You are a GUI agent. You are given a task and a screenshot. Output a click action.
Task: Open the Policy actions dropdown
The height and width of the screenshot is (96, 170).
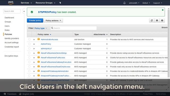click(53, 21)
